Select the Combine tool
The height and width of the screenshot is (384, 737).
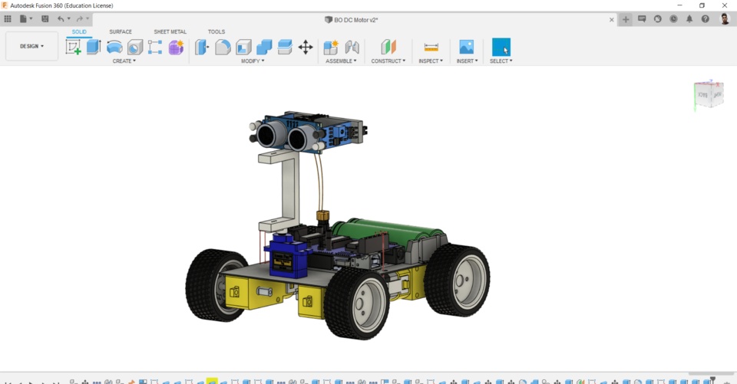click(264, 47)
